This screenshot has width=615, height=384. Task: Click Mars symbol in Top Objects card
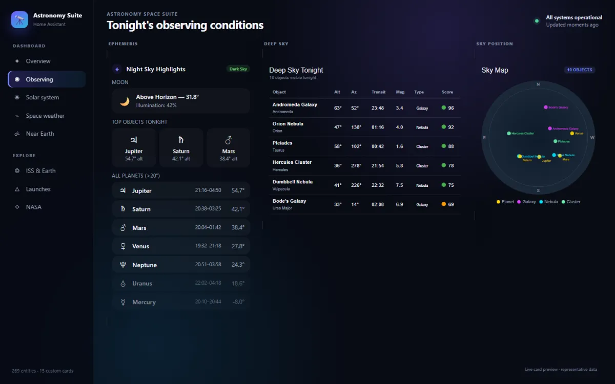click(229, 140)
